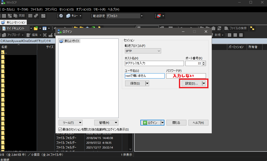
Task: Click the Open in PuTTY icon
Action: pos(36,16)
